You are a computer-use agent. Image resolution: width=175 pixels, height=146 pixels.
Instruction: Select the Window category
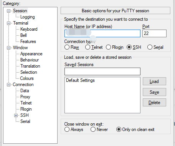20,48
